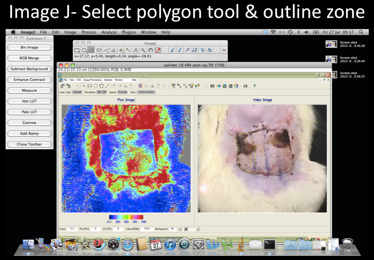This screenshot has height=260, width=374.
Task: Open the Analyze menu
Action: click(x=109, y=32)
